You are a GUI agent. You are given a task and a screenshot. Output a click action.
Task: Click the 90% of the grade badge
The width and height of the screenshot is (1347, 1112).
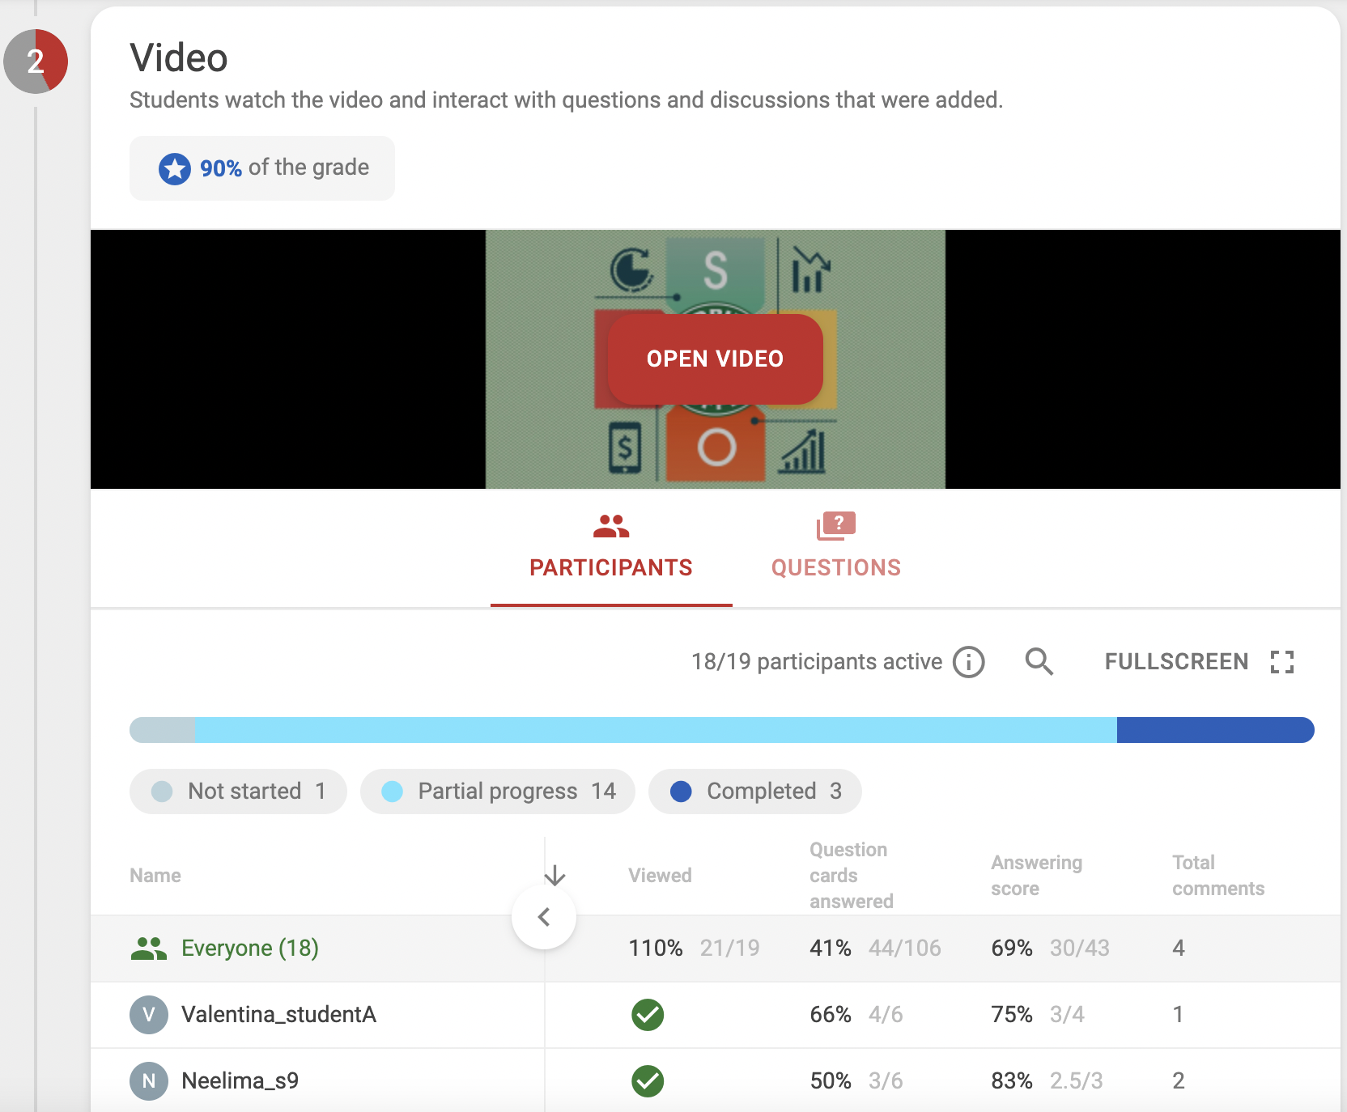click(x=262, y=168)
